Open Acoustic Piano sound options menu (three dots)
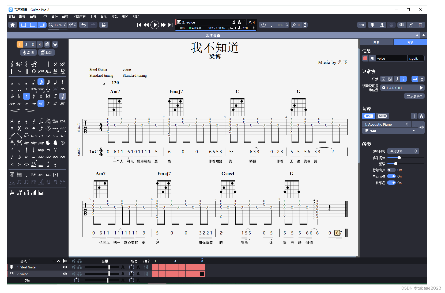Screen dimensions: 445x293 [x=414, y=124]
